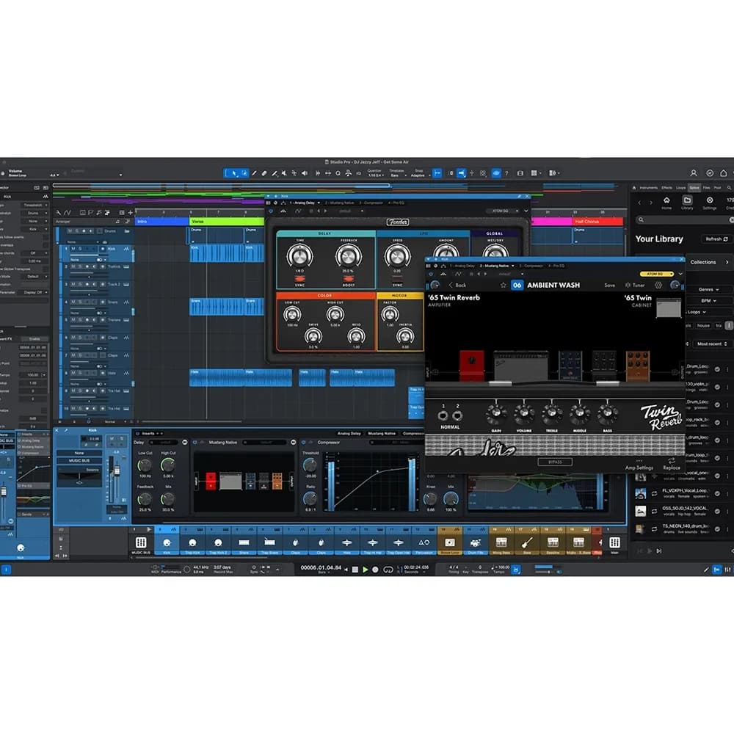The width and height of the screenshot is (734, 734).
Task: Click the Delay TIME knob
Action: pos(299,255)
